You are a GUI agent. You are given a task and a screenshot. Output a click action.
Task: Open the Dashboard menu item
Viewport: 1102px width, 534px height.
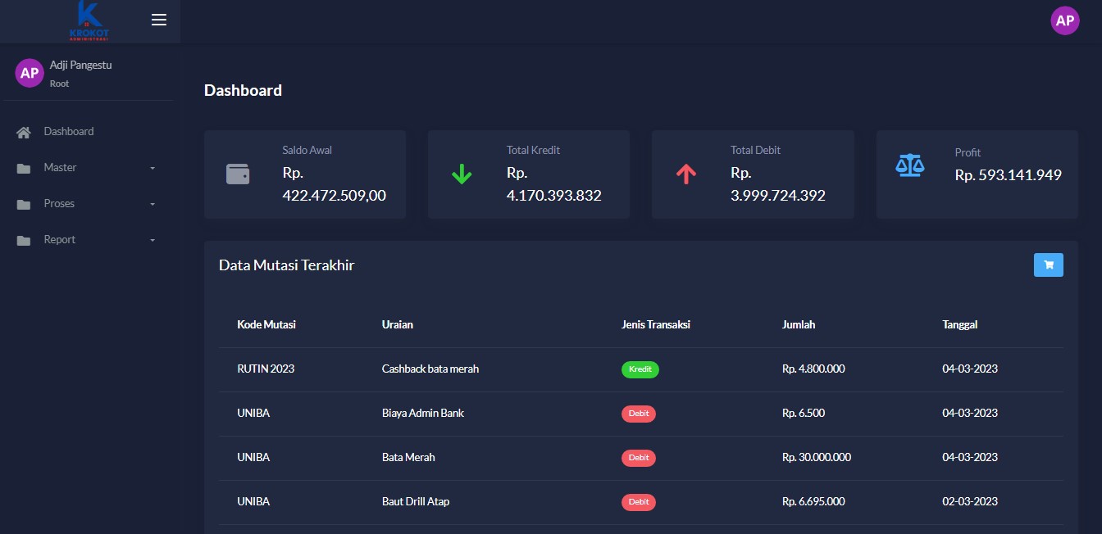[69, 131]
